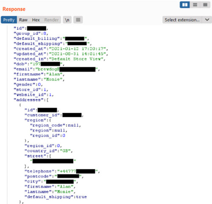The image size is (212, 204).
Task: Switch to the Raw tab
Action: 23,20
